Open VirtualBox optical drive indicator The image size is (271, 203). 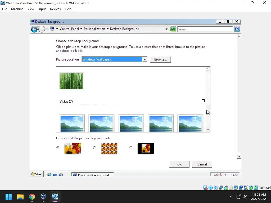tap(210, 188)
